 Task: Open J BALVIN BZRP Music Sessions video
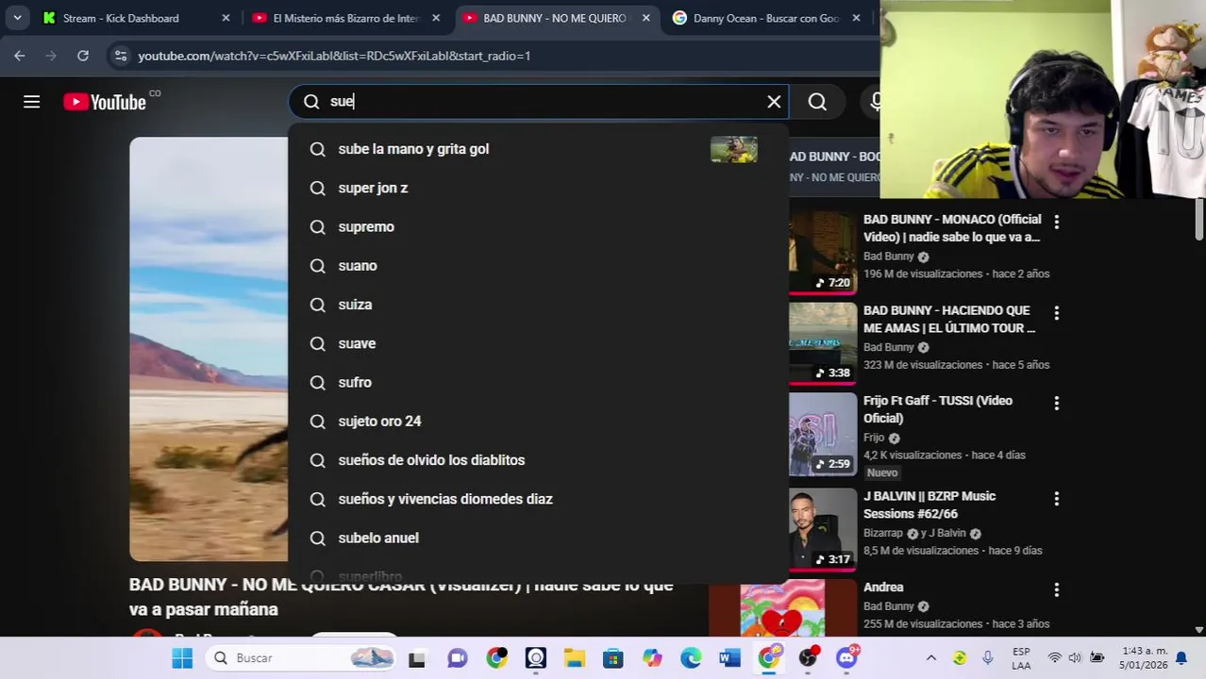930,505
